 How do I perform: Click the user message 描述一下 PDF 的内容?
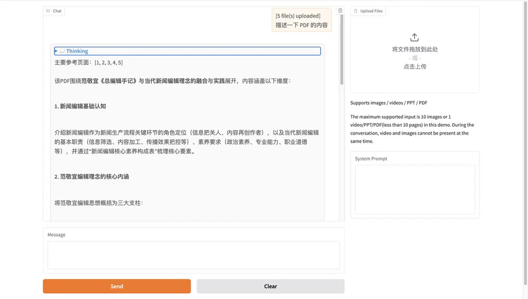click(x=302, y=25)
